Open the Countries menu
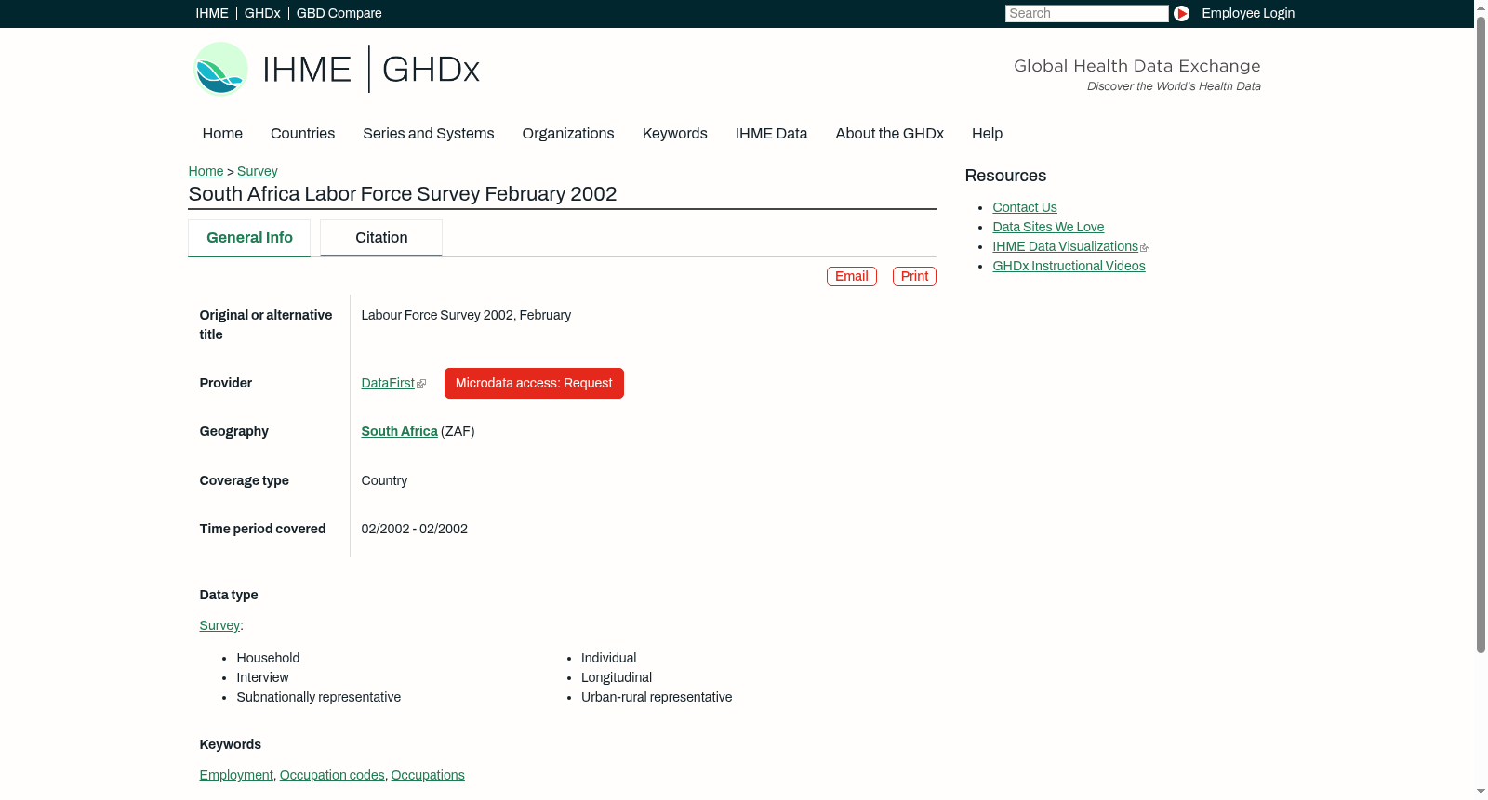 (302, 134)
